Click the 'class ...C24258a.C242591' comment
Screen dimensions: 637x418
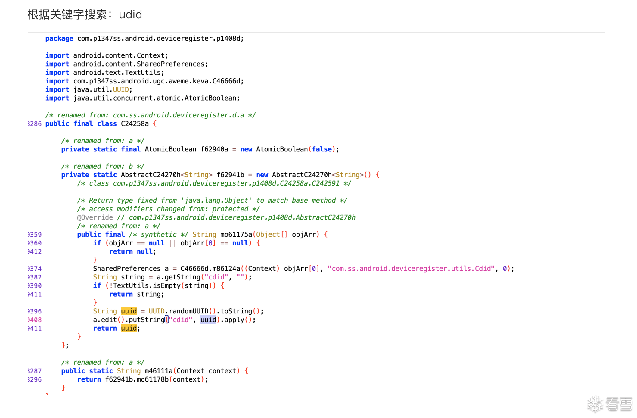click(214, 183)
